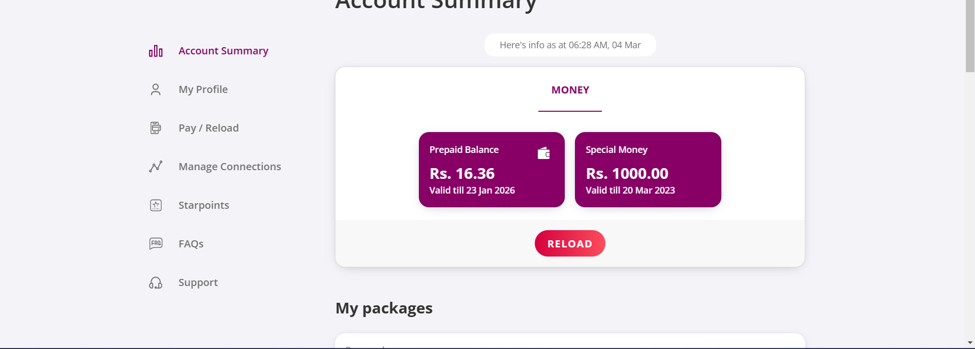Screen dimensions: 975x349
Task: Click the red RELOAD button
Action: (x=570, y=243)
